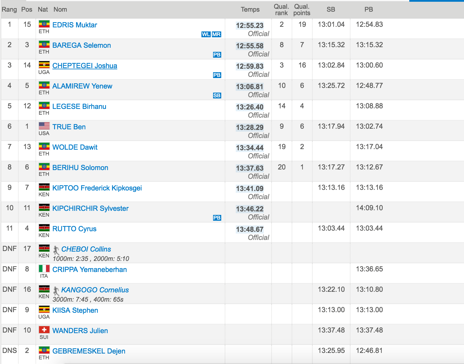Screen dimensions: 464x364
Task: Open ALAMIREW Yenew athlete profile
Action: pyautogui.click(x=82, y=86)
